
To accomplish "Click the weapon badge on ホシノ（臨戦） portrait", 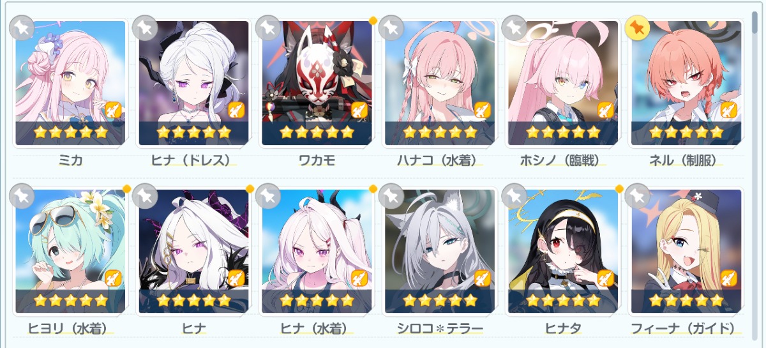I will click(606, 110).
